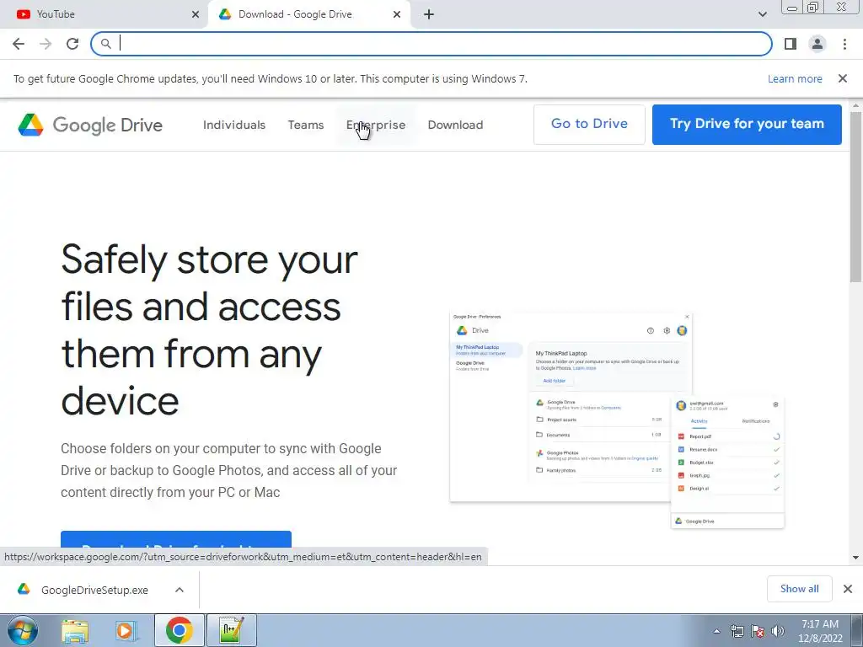Click the network tray icon
This screenshot has height=647, width=863.
click(x=737, y=631)
